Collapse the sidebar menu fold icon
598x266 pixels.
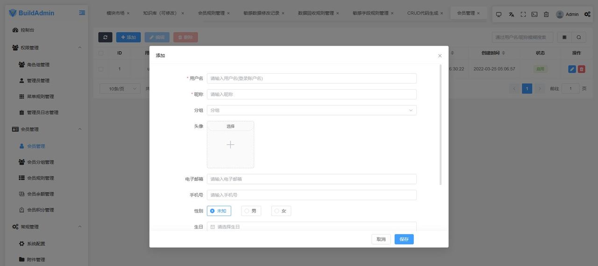pos(82,13)
